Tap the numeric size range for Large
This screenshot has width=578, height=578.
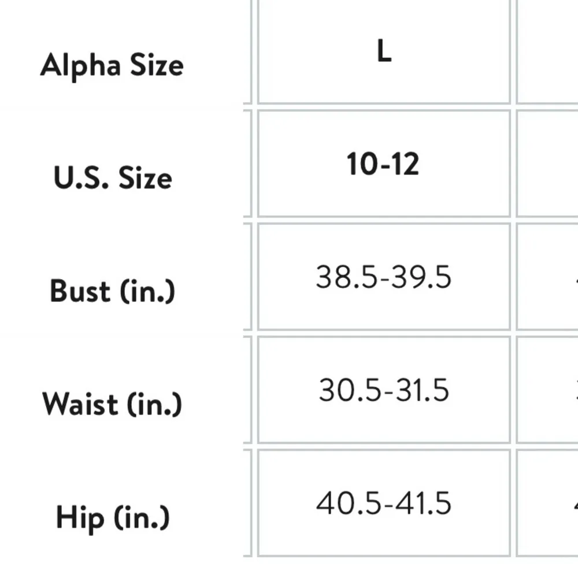tap(384, 164)
